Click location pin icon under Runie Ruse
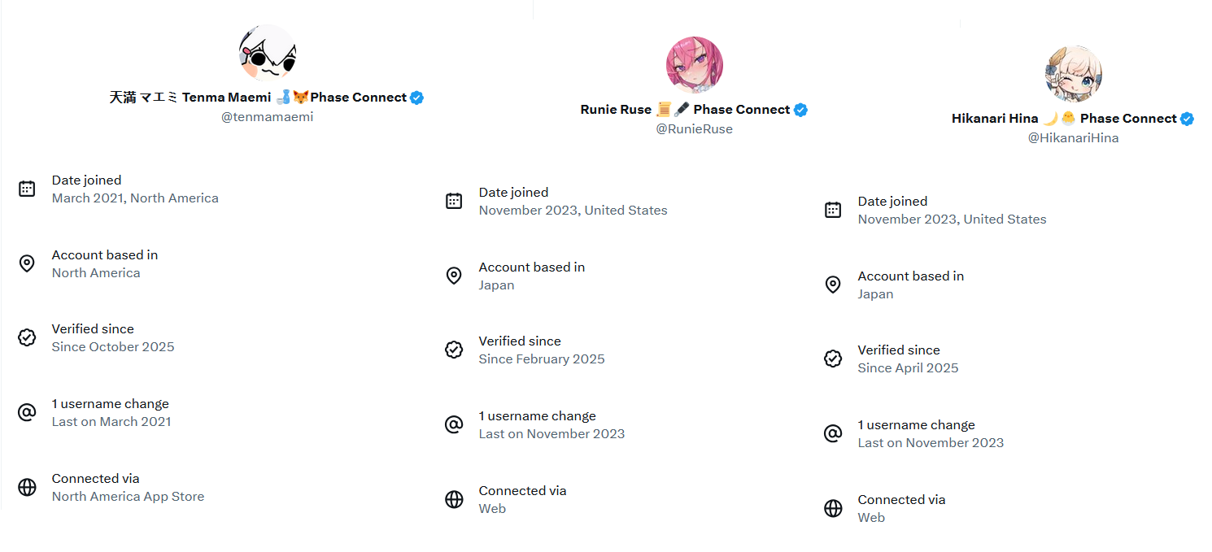Viewport: 1212px width, 552px height. 454,276
